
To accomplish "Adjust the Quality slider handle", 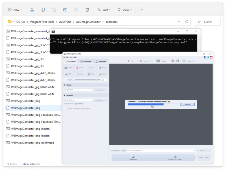I will 96,80.
